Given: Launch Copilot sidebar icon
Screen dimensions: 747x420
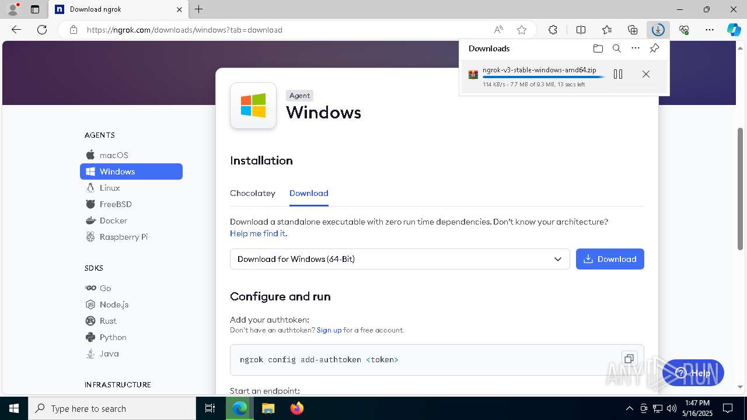Looking at the screenshot, I should click(734, 30).
